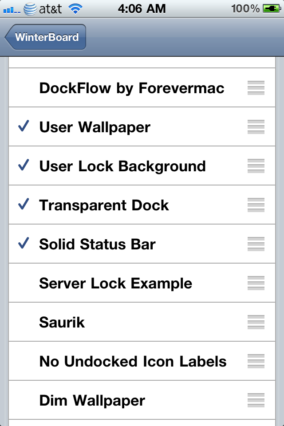Tap the reorder handle beside Dim Wallpaper
Viewport: 284px width, 426px height.
point(256,400)
